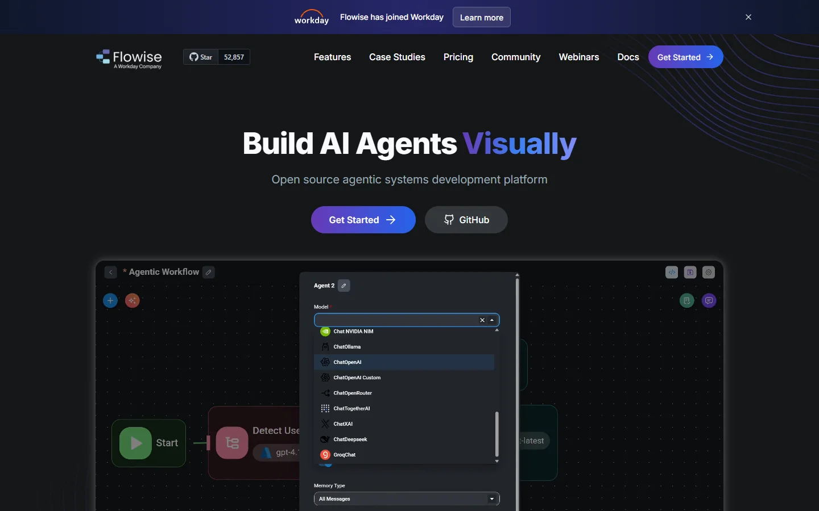Open the Memory Type All Messages dropdown
Viewport: 819px width, 511px height.
pos(407,499)
